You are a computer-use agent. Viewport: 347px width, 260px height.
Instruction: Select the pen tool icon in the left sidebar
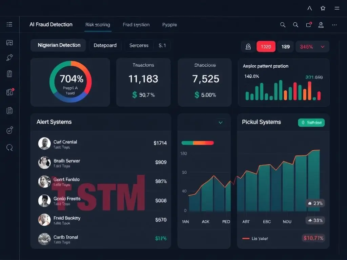(9, 58)
